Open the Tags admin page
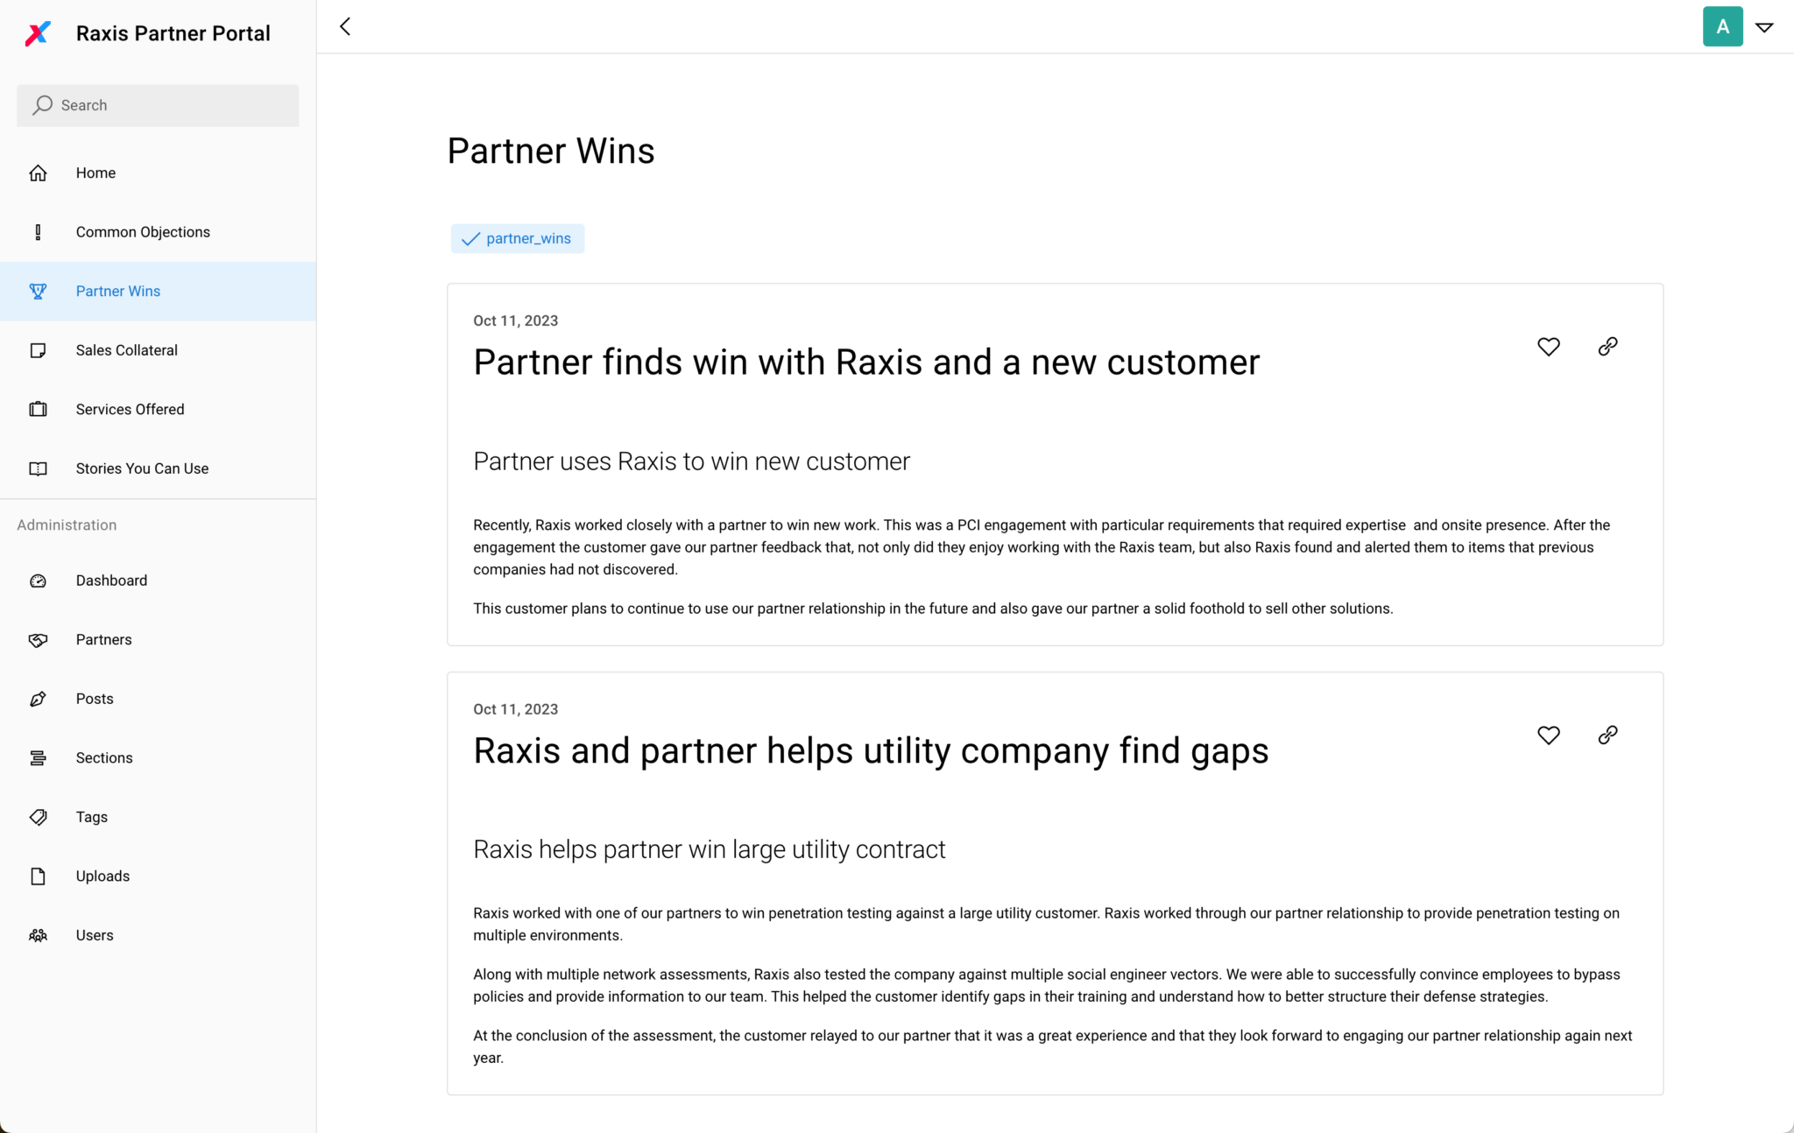 pyautogui.click(x=158, y=817)
